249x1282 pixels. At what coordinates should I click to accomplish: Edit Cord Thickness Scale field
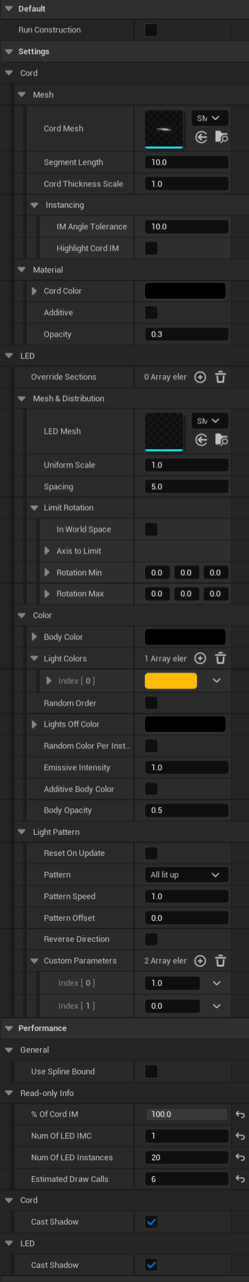pos(186,184)
